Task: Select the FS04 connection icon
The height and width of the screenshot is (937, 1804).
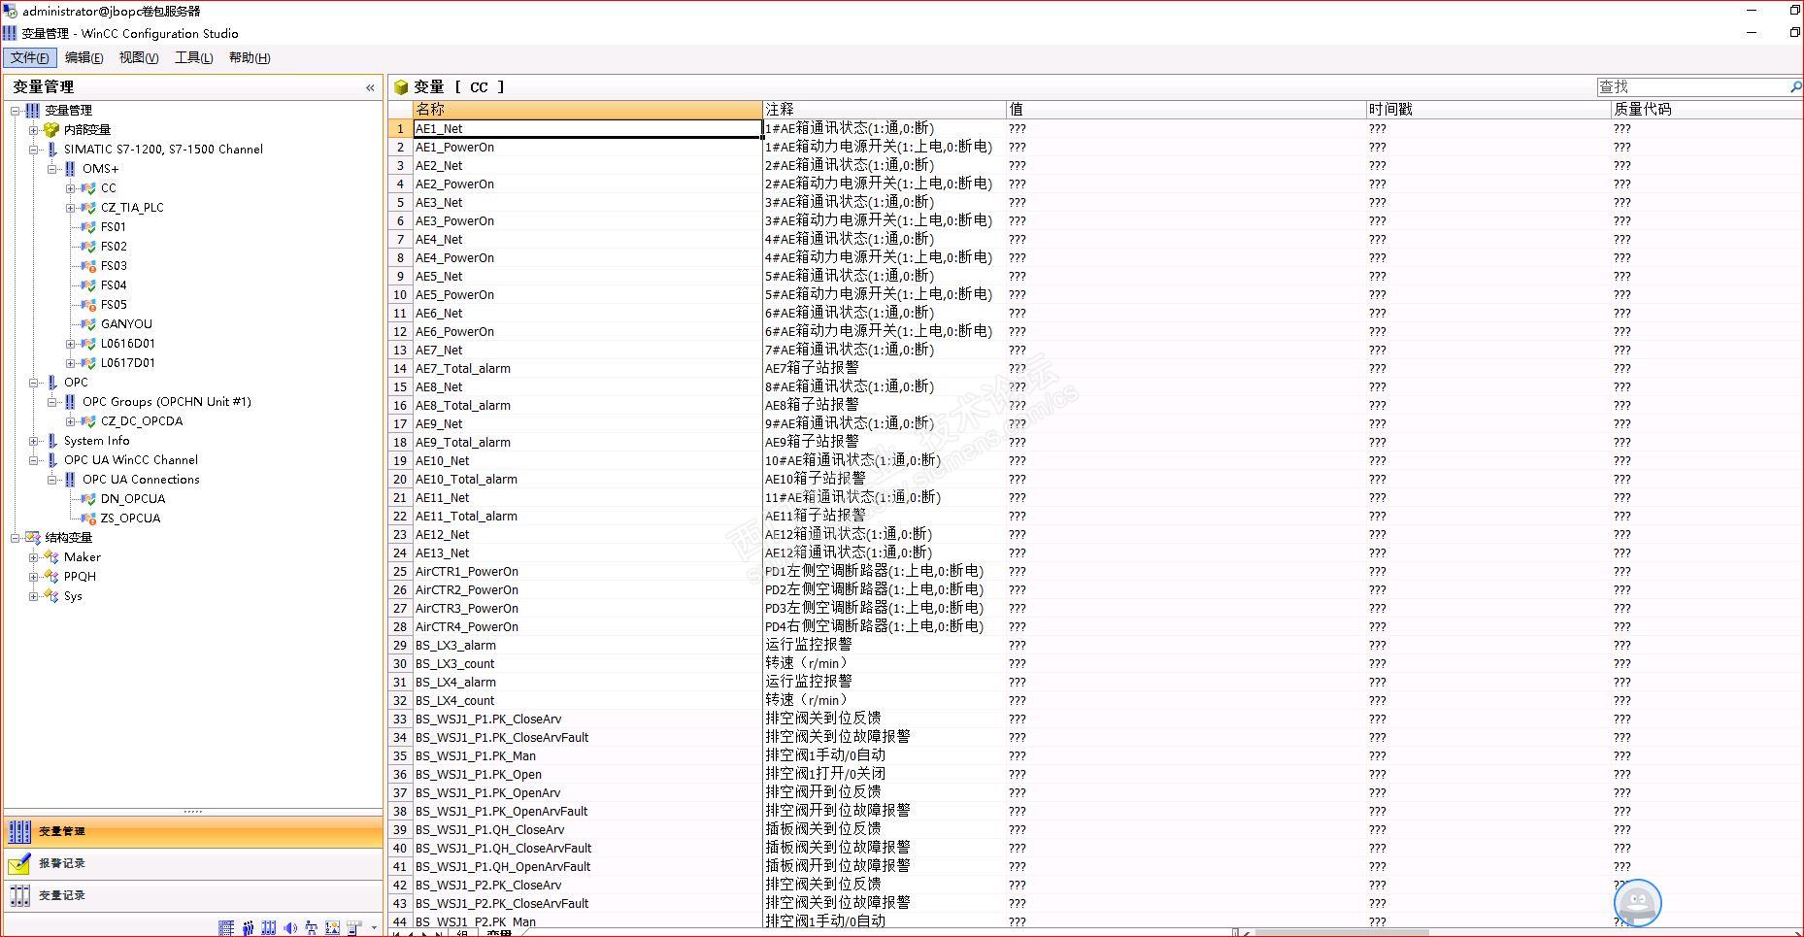Action: point(88,285)
